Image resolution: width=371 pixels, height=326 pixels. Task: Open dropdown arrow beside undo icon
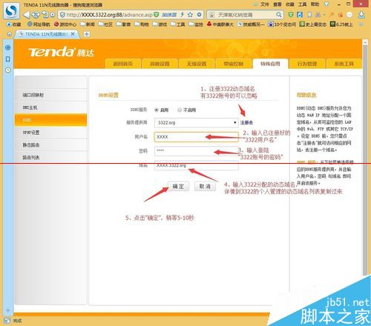click(x=52, y=15)
